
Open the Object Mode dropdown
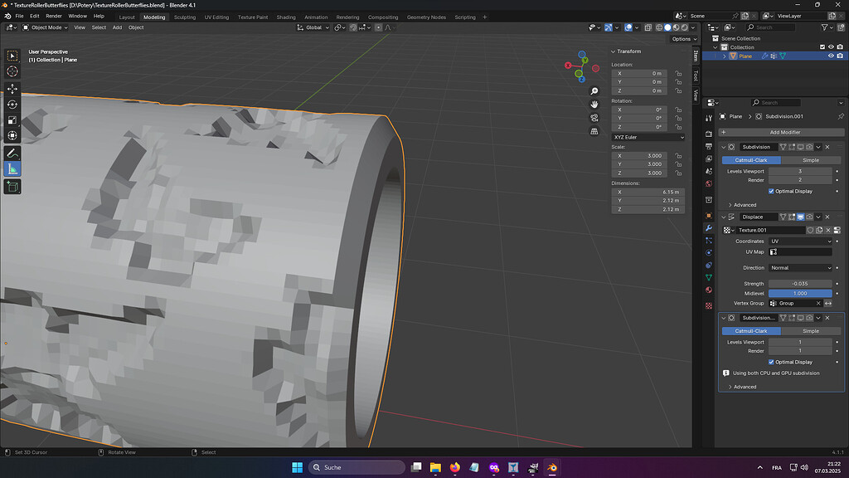(x=45, y=27)
